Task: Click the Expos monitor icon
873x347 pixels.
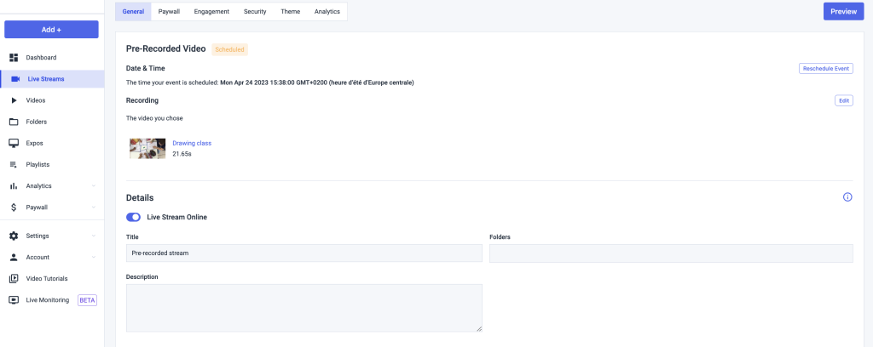Action: (x=14, y=143)
